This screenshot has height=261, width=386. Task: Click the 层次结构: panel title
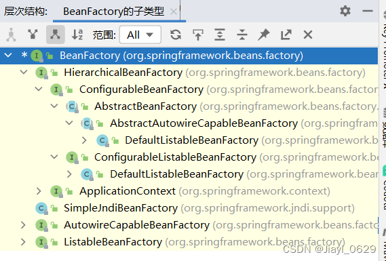coord(26,12)
